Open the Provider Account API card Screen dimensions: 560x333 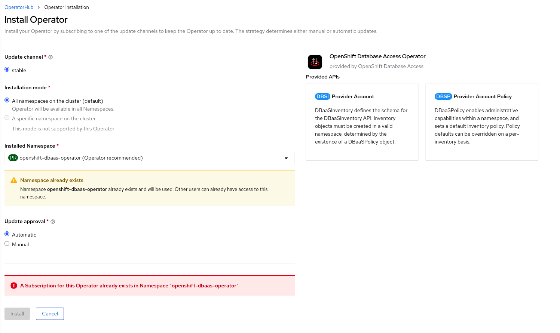click(362, 122)
